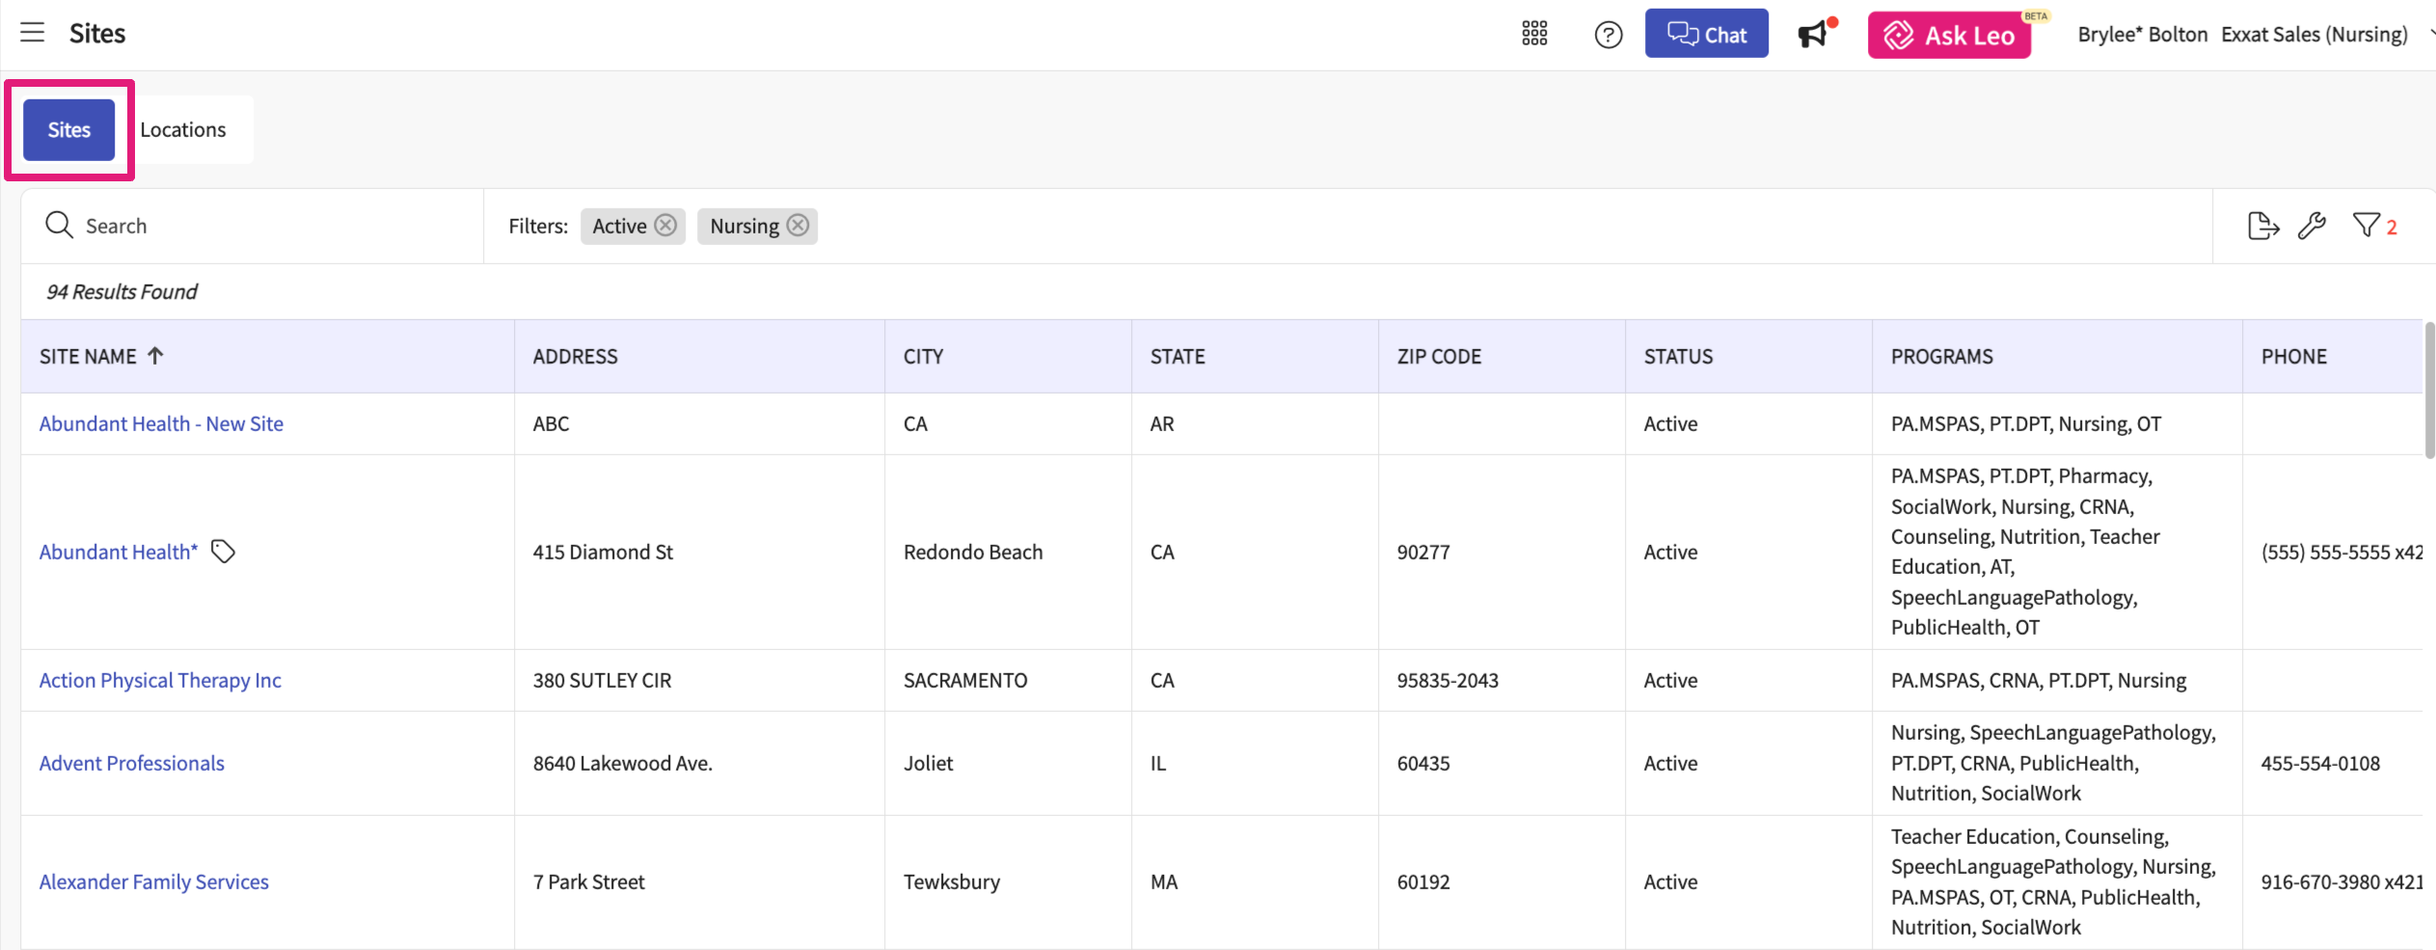This screenshot has height=950, width=2436.
Task: Remove the Active filter chip
Action: tap(665, 226)
